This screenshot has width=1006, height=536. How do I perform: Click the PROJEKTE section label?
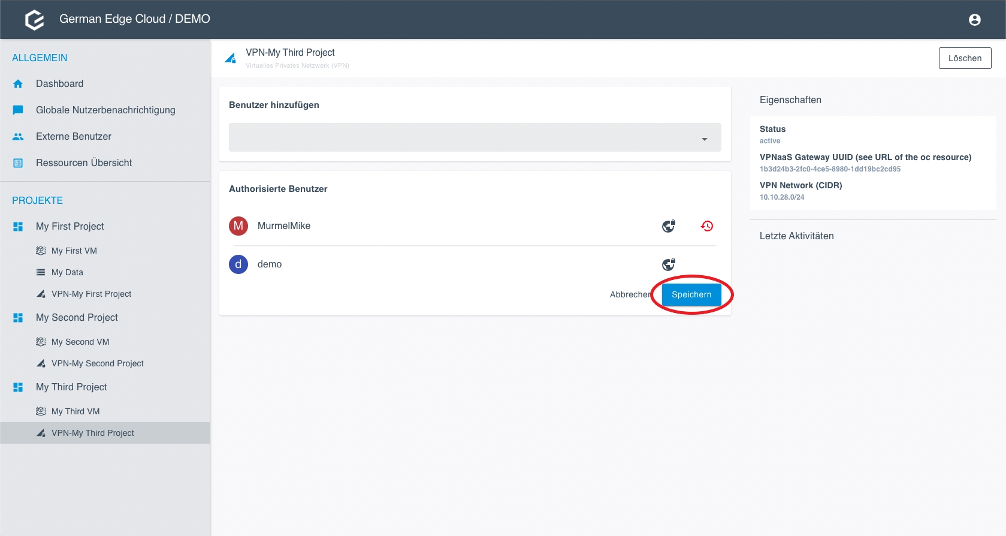click(x=37, y=201)
